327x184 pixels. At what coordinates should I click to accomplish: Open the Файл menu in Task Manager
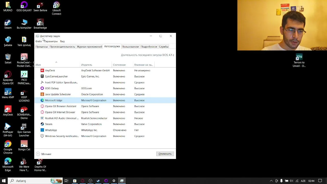coord(38,41)
